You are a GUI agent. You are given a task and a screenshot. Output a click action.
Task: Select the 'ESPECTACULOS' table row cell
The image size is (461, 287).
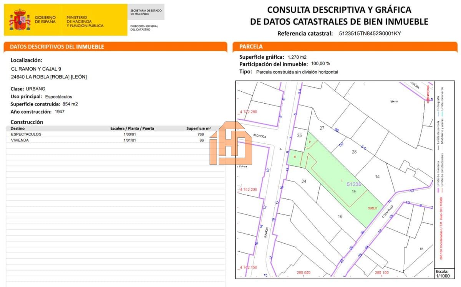coord(26,134)
